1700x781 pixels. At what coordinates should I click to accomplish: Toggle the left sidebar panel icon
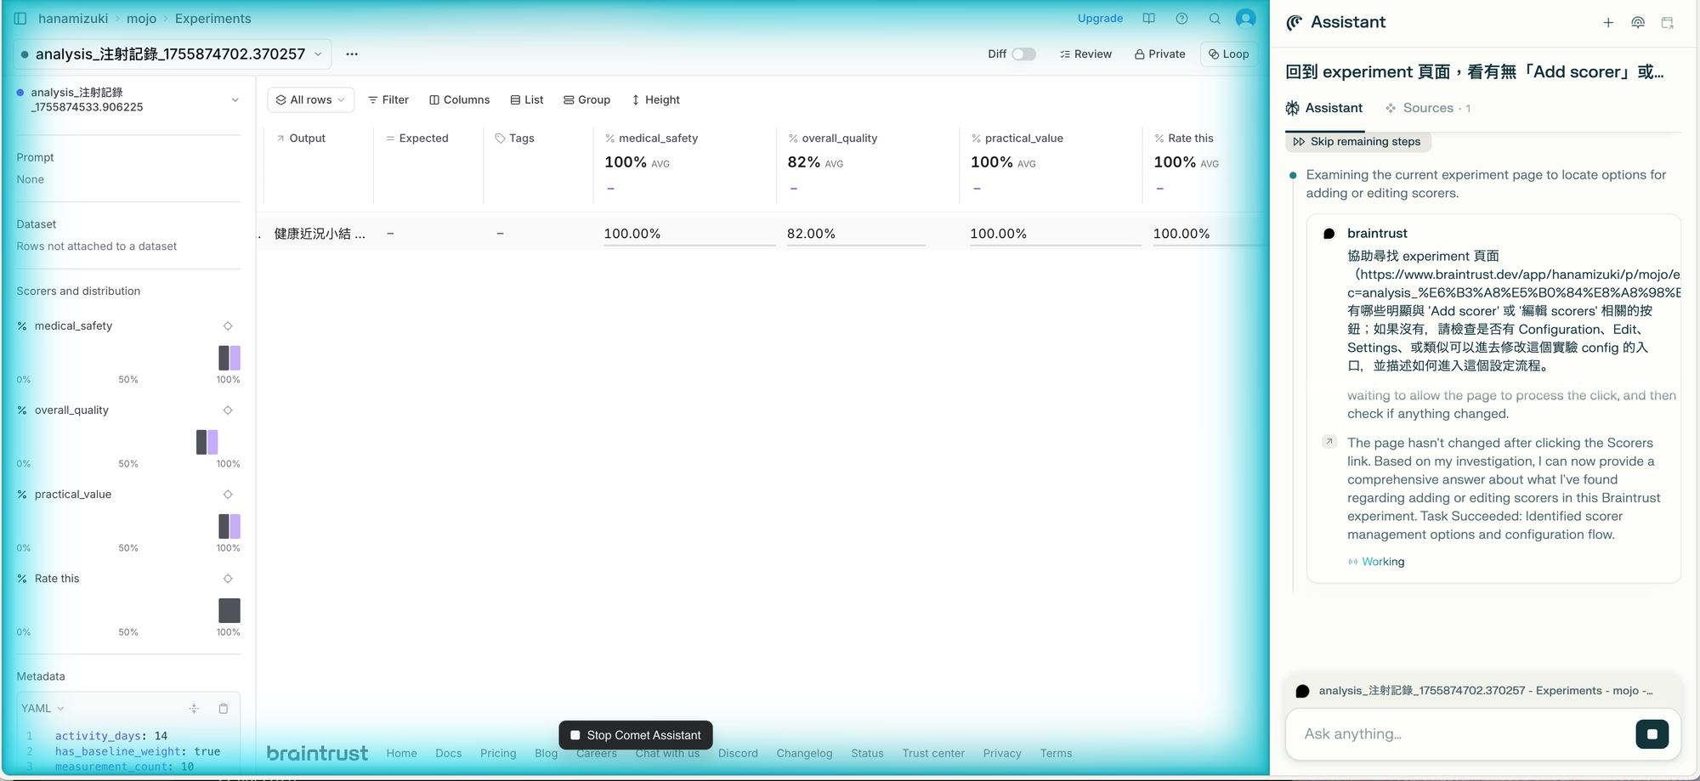(x=20, y=19)
